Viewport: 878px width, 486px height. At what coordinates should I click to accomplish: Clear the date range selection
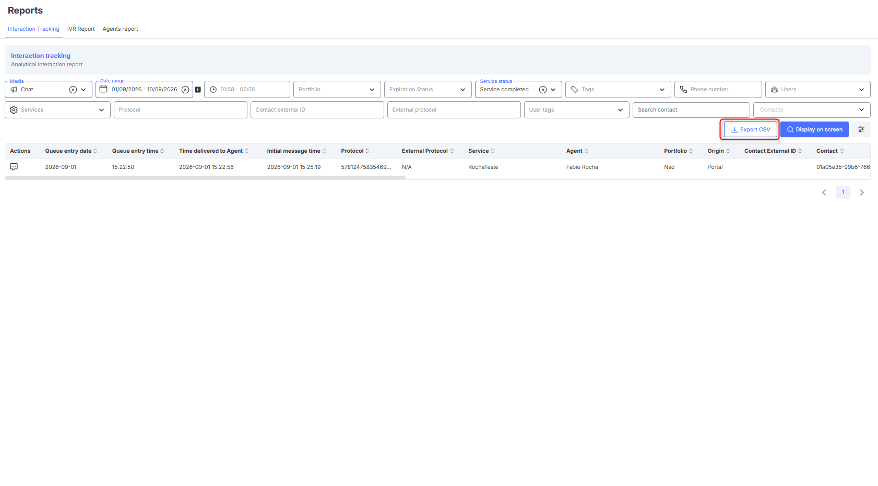(x=185, y=90)
